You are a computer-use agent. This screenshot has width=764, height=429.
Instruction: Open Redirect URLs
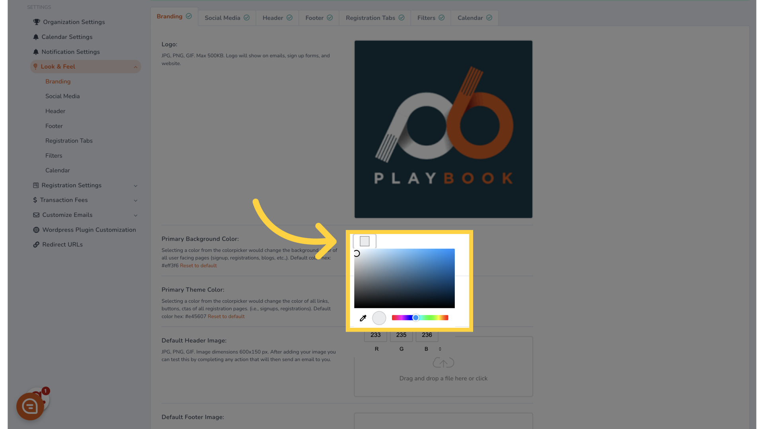point(62,245)
